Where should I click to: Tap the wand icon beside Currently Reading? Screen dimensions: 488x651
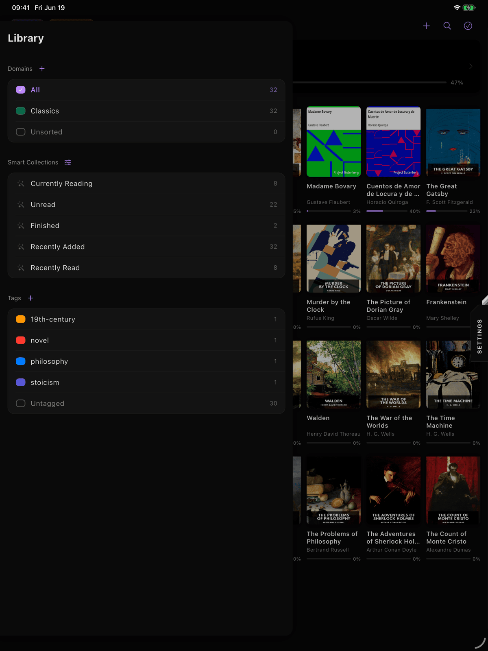(21, 184)
